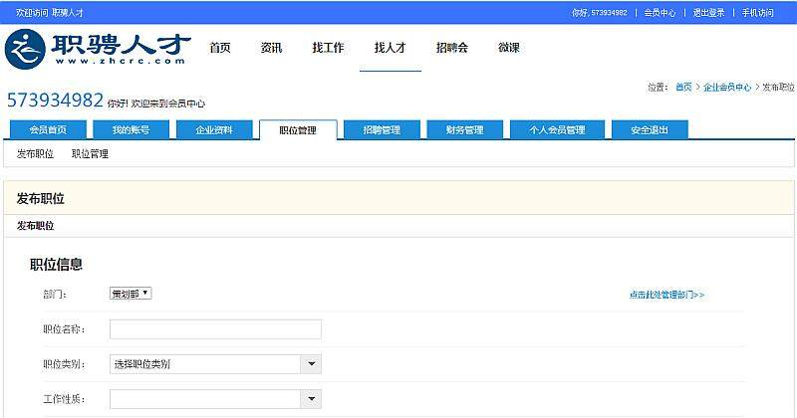
Task: Open 找工作 in the main navigation
Action: (x=328, y=48)
